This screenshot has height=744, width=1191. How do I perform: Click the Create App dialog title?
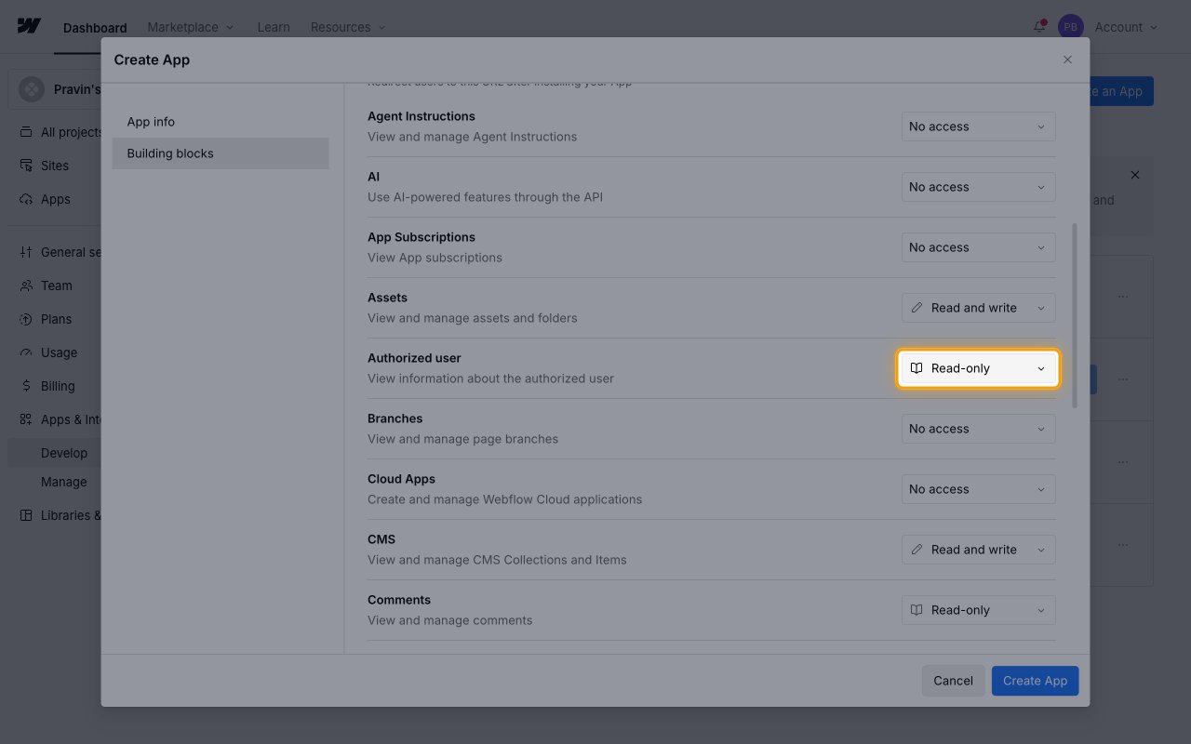(x=152, y=60)
